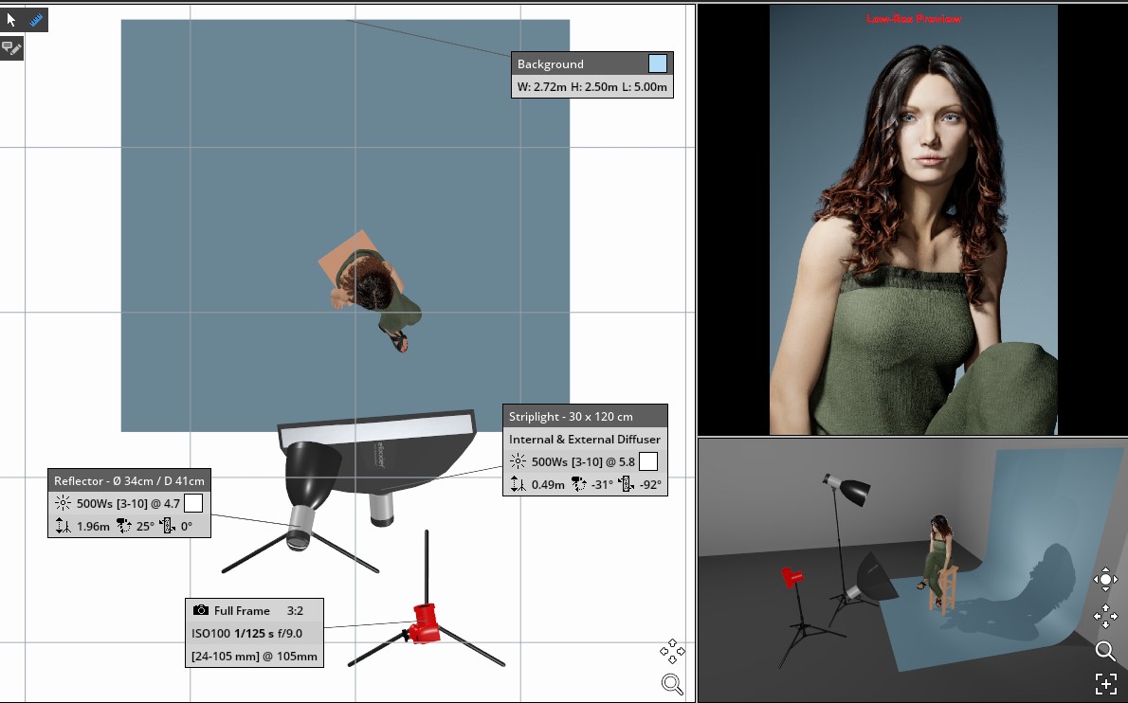Click the move pan icon in 3D view

[1105, 616]
